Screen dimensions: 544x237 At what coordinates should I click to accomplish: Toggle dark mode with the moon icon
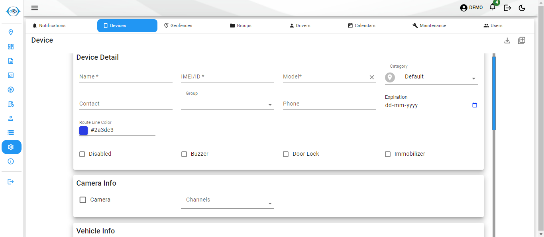click(x=522, y=7)
